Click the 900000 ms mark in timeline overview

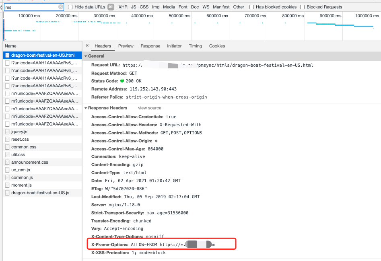coord(330,16)
